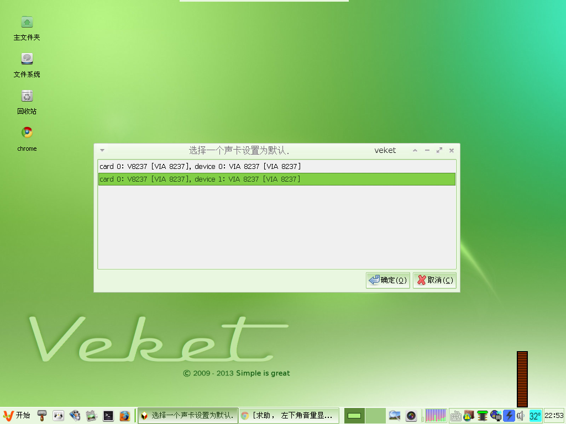Click the penguin icon in taskbar
The height and width of the screenshot is (424, 566).
[58, 416]
